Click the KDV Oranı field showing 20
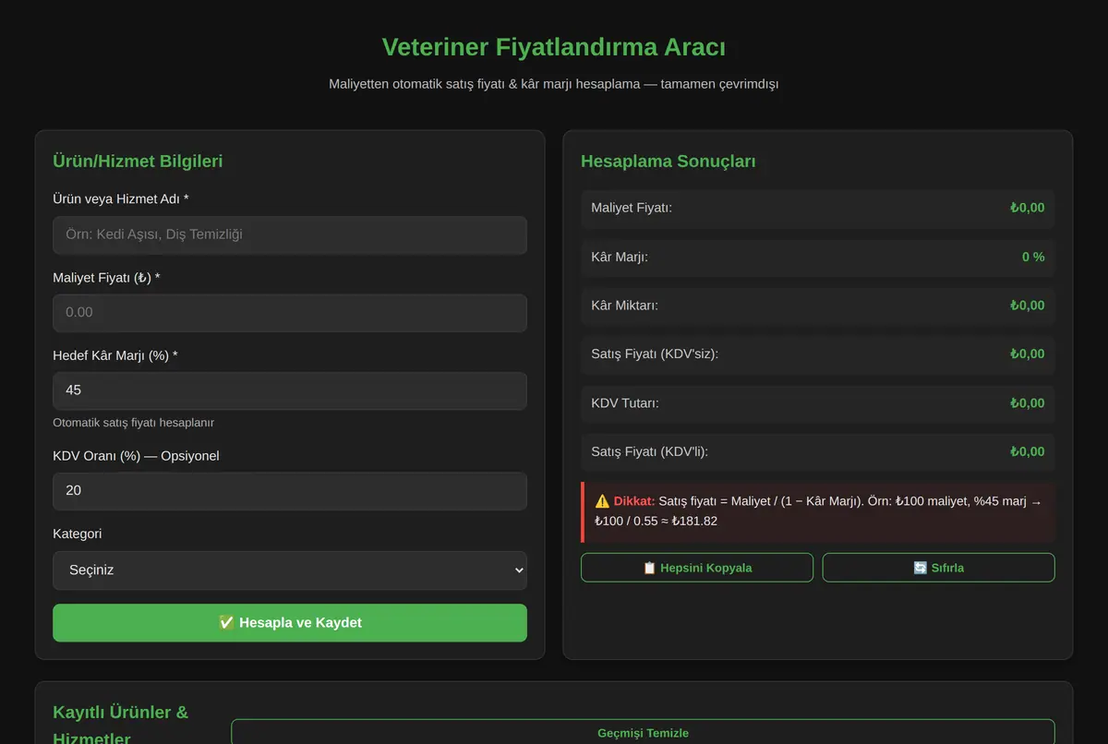The image size is (1108, 744). pyautogui.click(x=290, y=491)
